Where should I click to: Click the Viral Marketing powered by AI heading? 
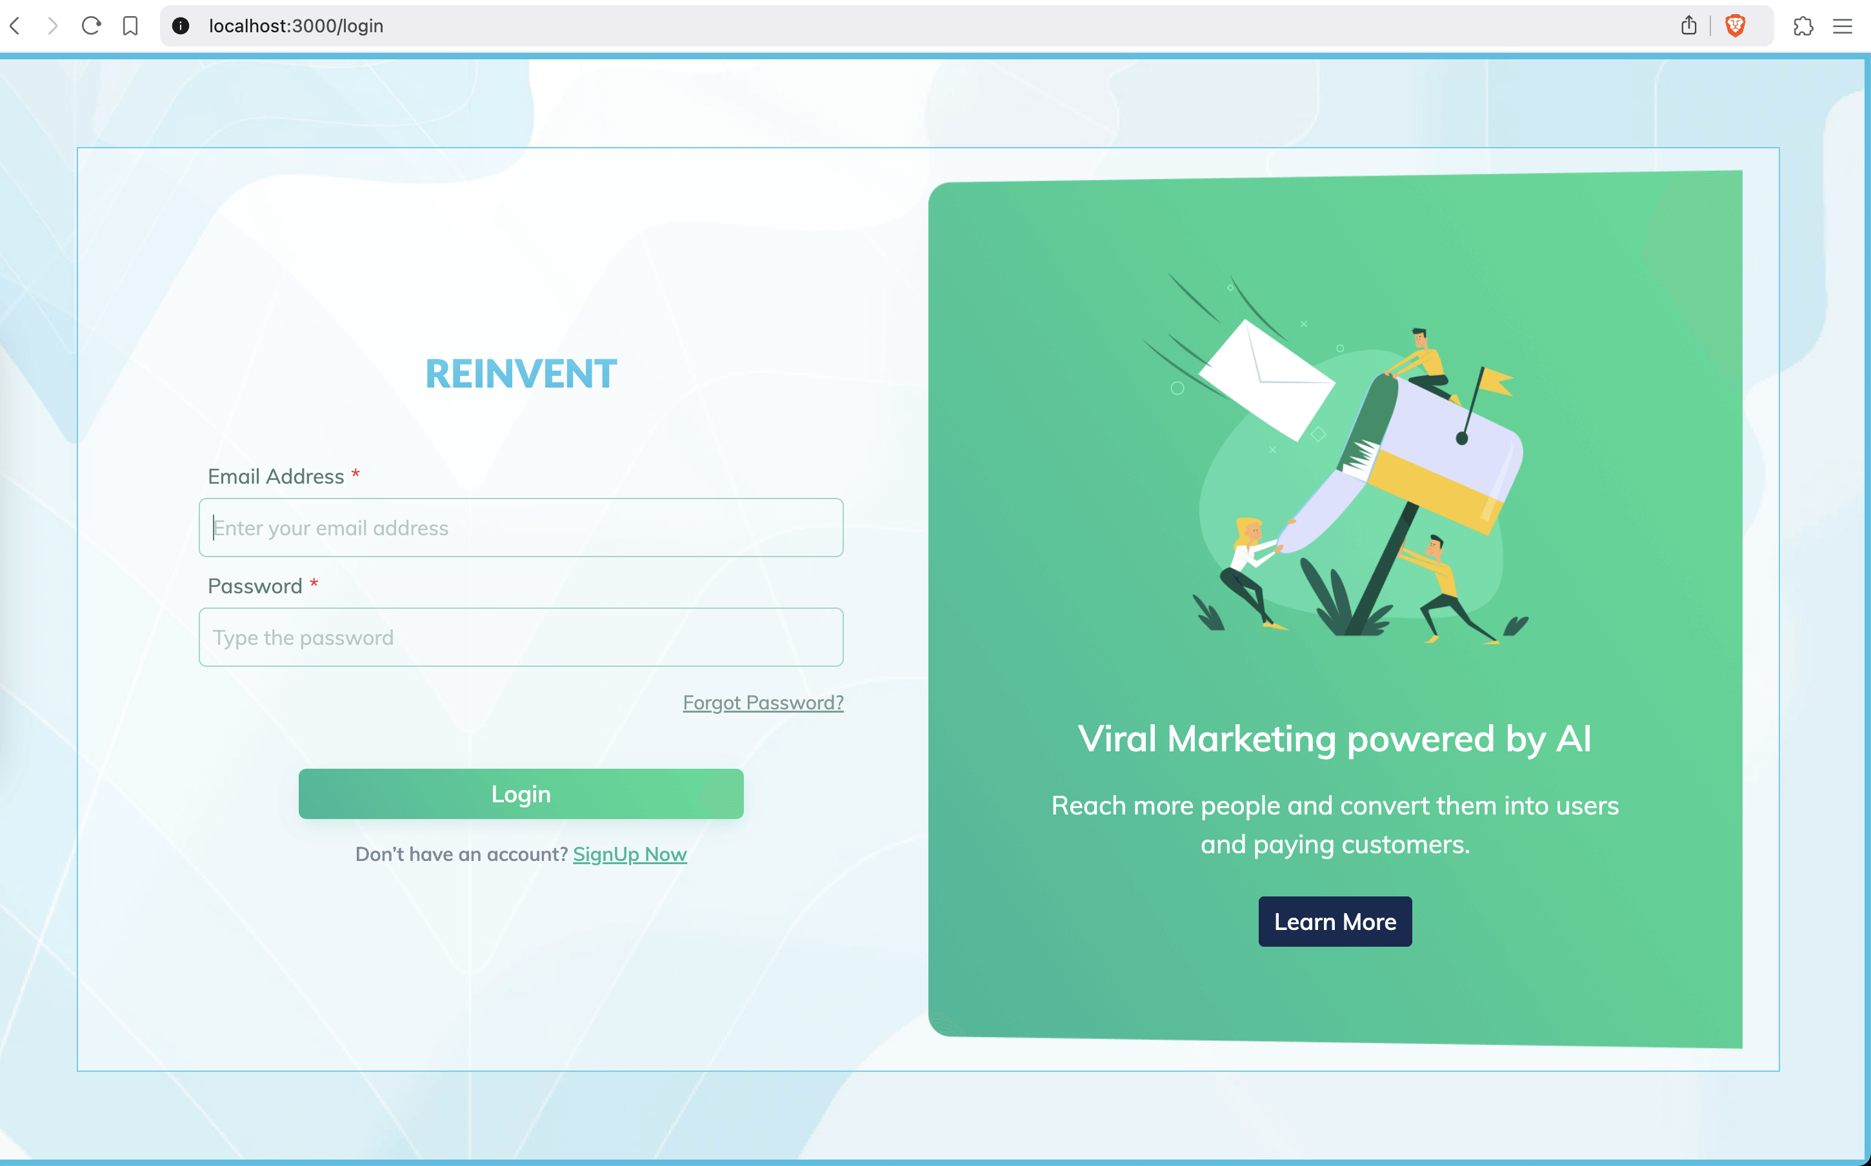(x=1334, y=739)
